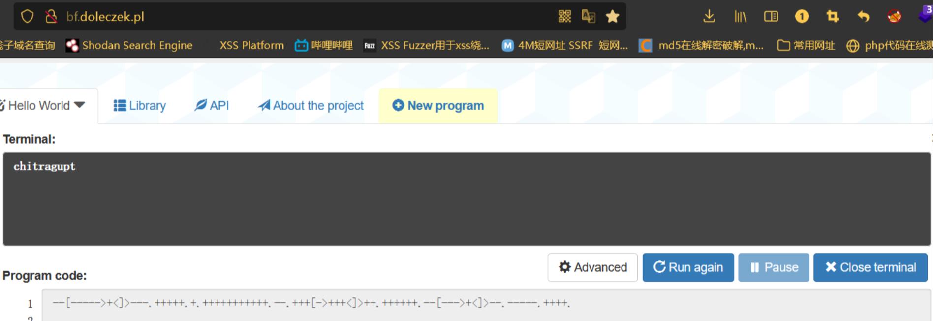Open the 常用网址 bookmarks folder
The image size is (933, 321).
coord(806,46)
